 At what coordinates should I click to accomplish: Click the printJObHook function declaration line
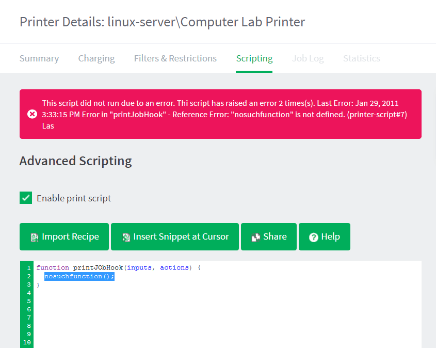(119, 267)
